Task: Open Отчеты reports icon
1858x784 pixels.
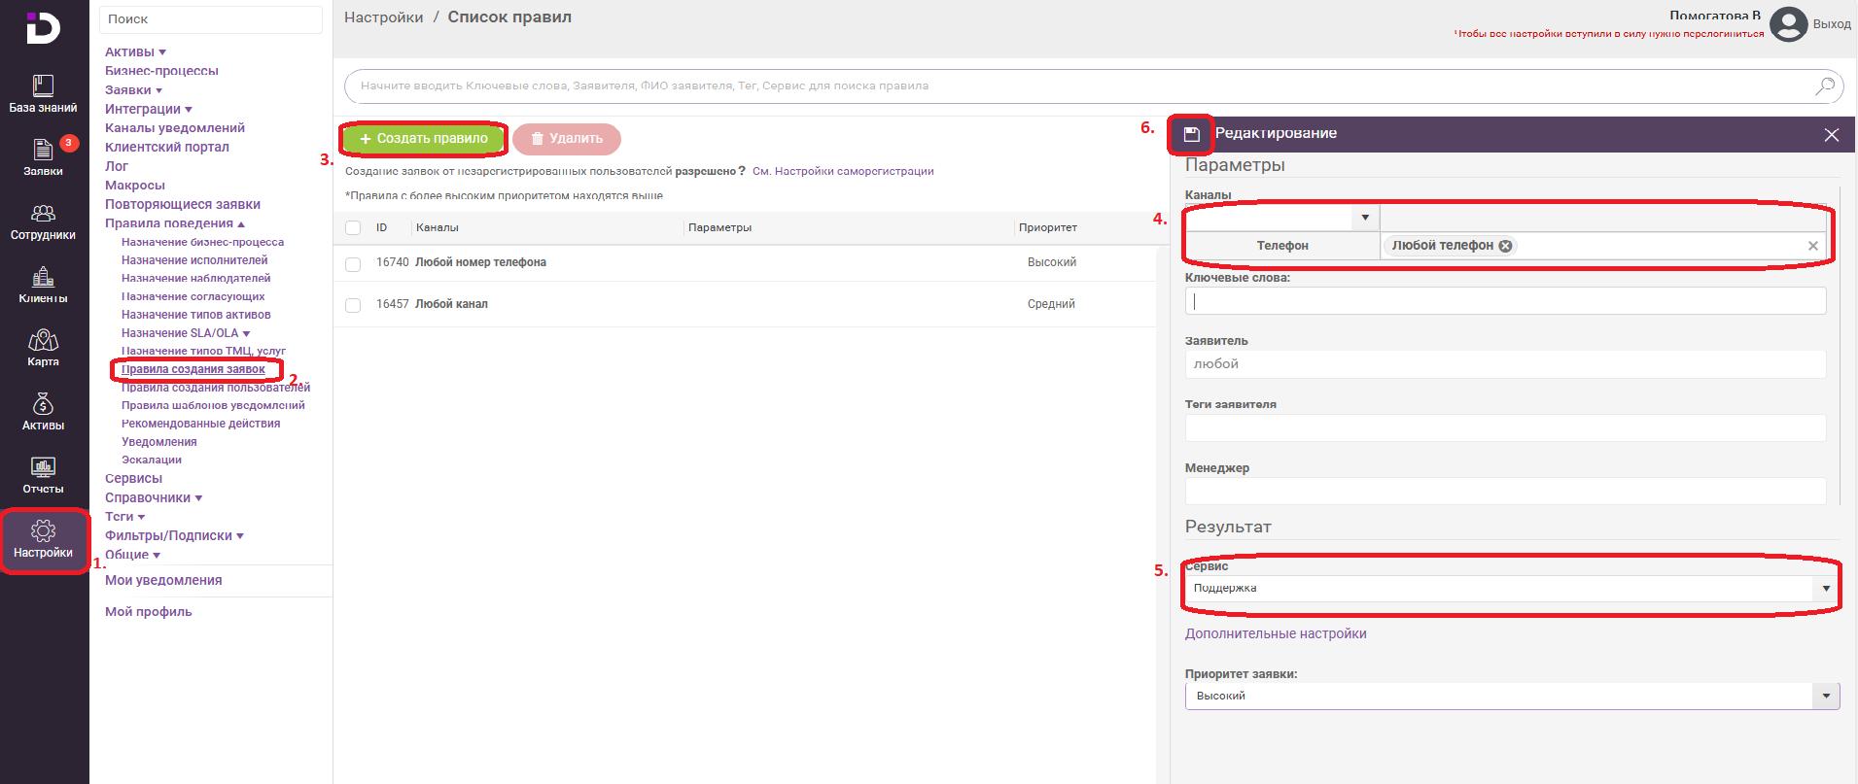Action: coord(43,475)
